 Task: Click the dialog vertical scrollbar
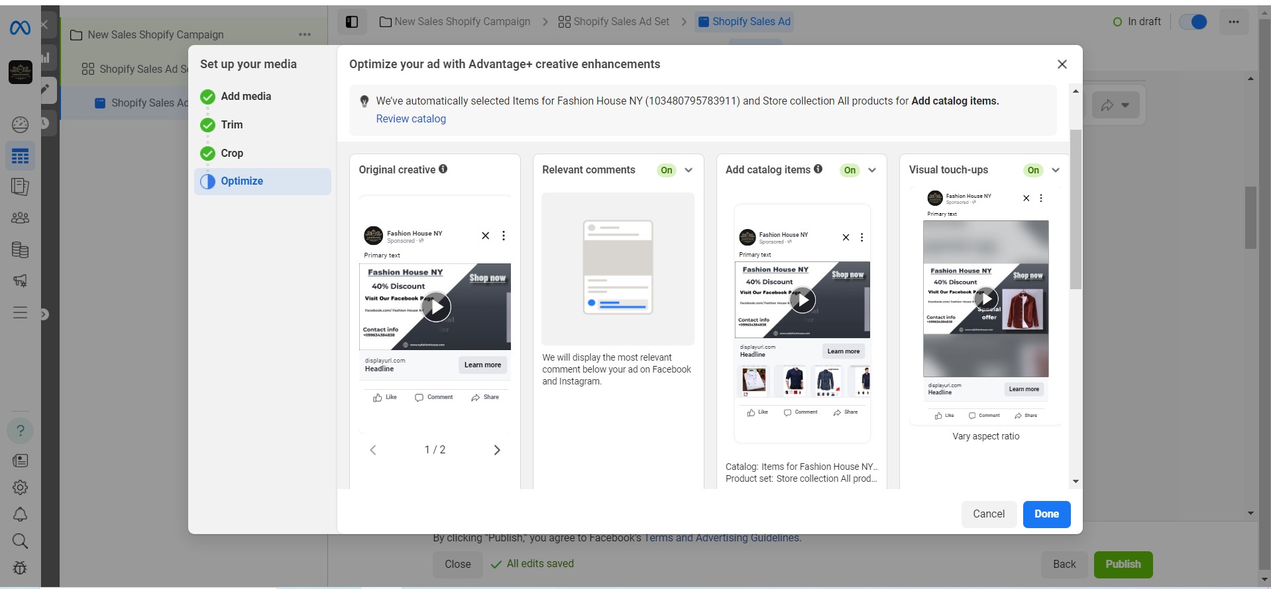[x=1076, y=210]
